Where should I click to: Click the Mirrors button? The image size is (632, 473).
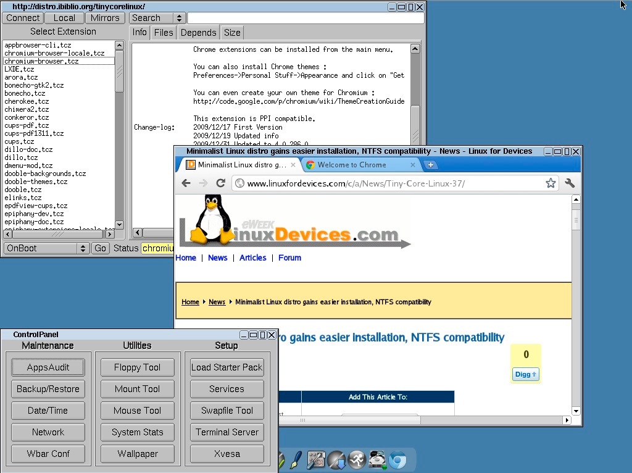tap(105, 18)
